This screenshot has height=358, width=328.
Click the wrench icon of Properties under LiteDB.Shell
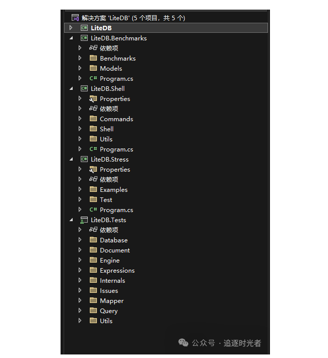pyautogui.click(x=93, y=98)
